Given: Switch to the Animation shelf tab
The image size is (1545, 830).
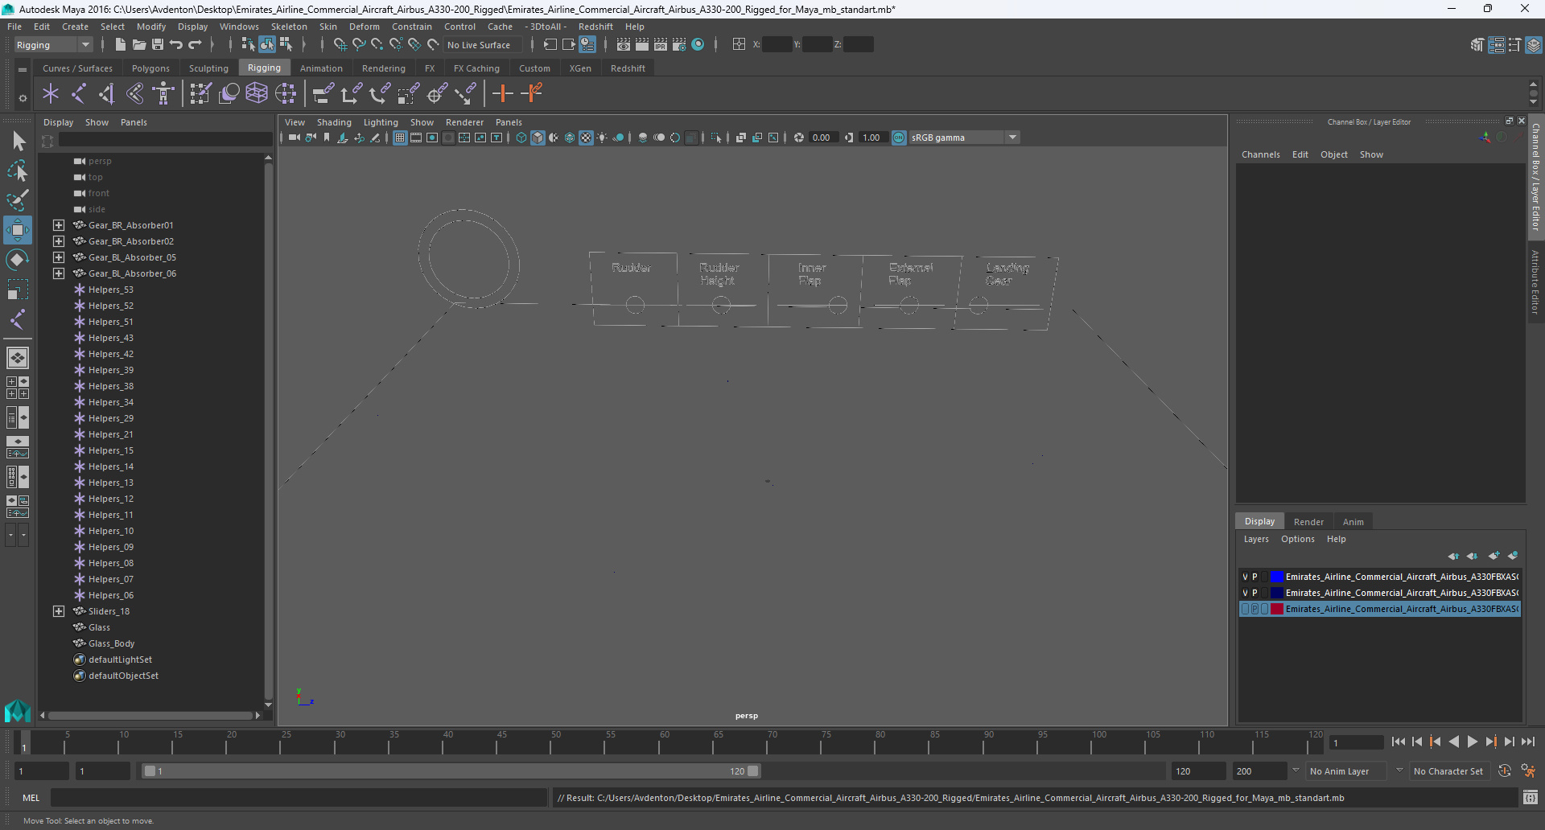Looking at the screenshot, I should click(x=321, y=68).
